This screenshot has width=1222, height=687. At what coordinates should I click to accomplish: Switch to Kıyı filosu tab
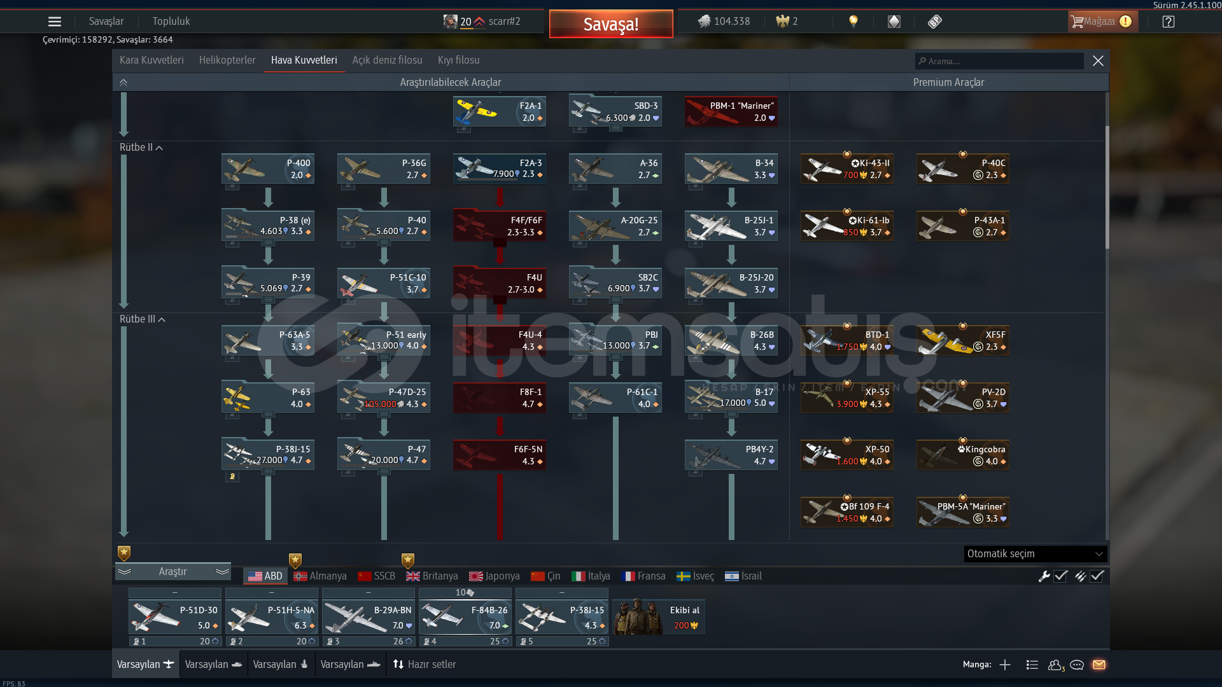point(459,60)
